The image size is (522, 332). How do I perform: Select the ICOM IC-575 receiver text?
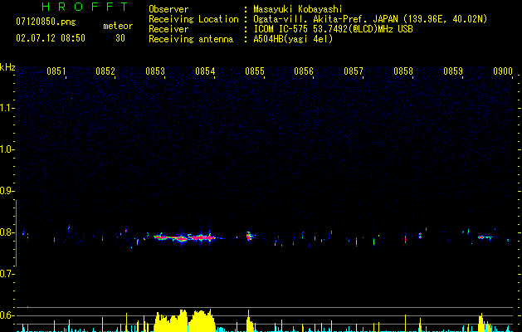[x=333, y=29]
